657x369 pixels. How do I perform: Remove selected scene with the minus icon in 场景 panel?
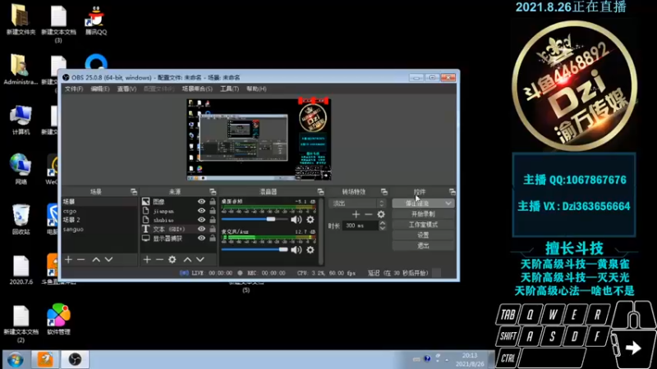click(x=80, y=259)
